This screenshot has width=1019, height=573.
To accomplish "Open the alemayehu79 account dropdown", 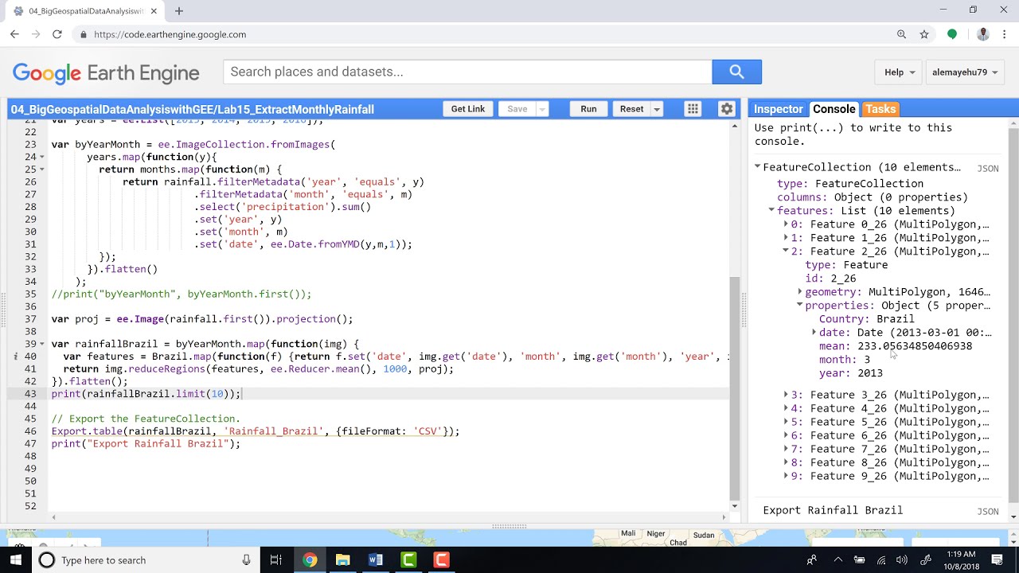I will 966,72.
